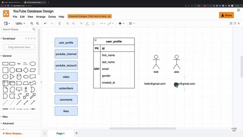Click the draw.io app logo
The height and width of the screenshot is (137, 243).
[6, 14]
